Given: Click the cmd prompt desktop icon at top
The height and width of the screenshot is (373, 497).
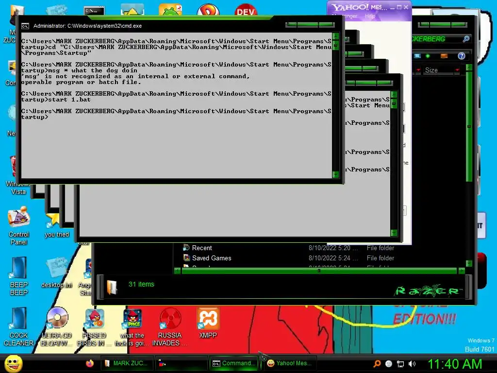Looking at the screenshot, I should coord(94,10).
